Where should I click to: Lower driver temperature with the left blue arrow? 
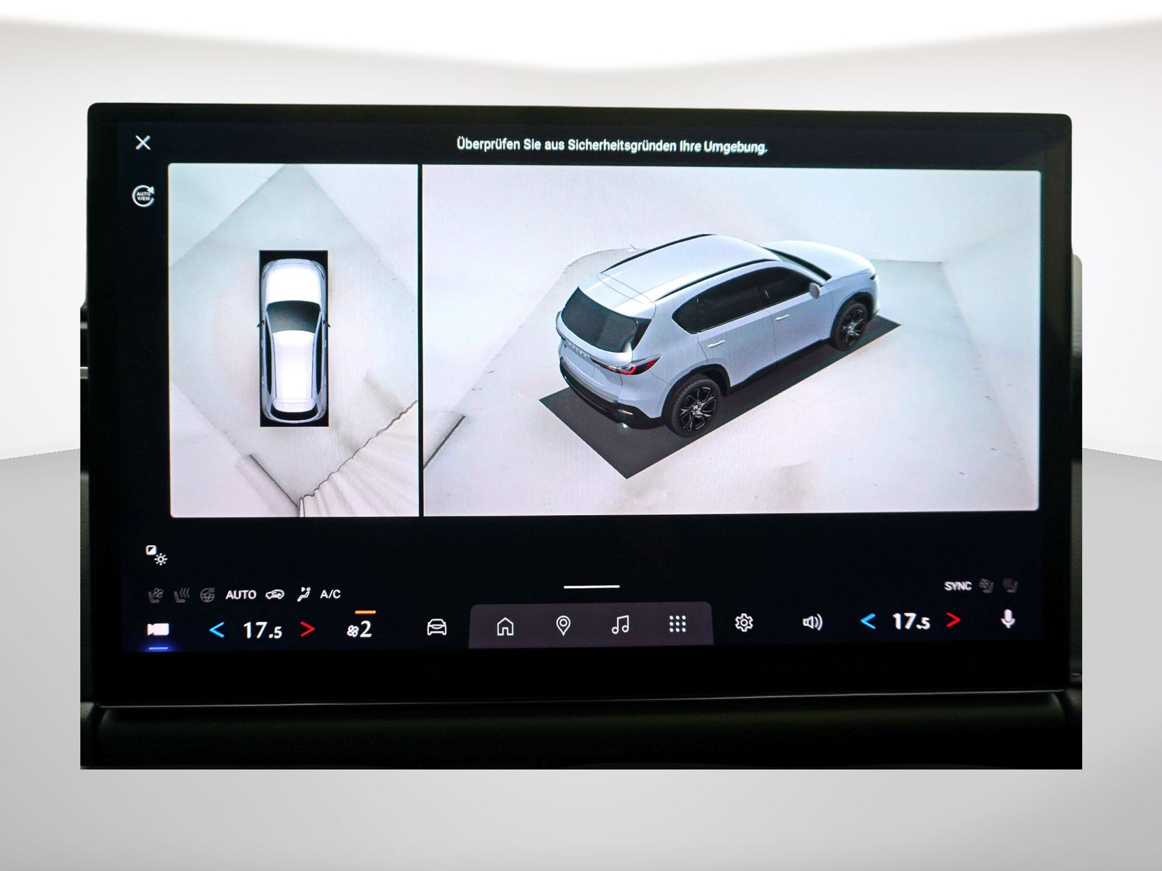(217, 630)
